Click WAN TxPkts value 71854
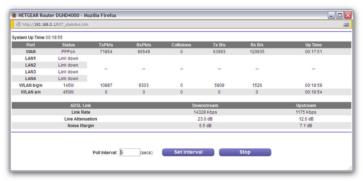This screenshot has height=181, width=363. click(106, 52)
